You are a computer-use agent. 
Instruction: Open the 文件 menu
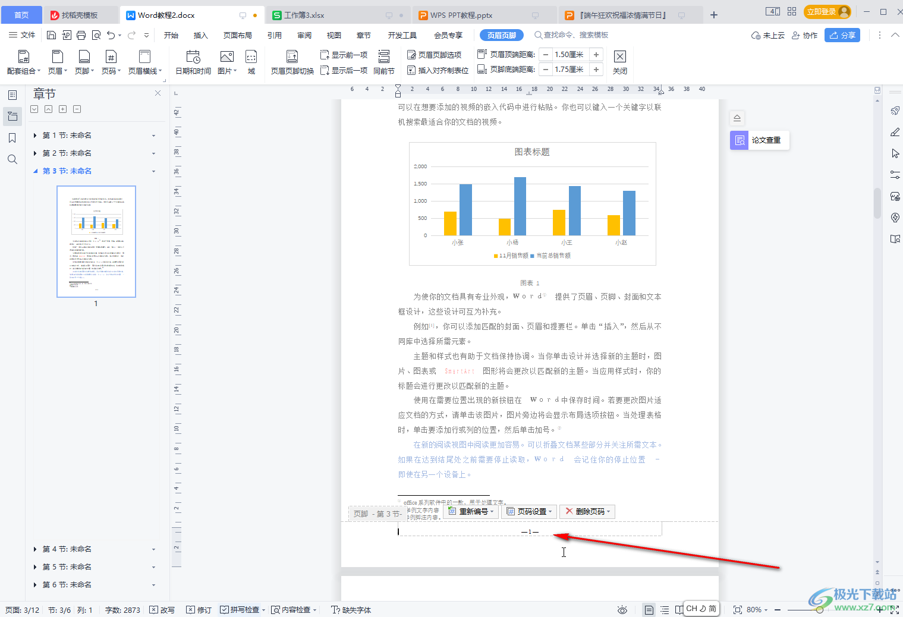(x=22, y=35)
